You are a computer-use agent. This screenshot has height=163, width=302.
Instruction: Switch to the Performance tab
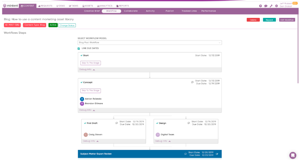pyautogui.click(x=209, y=11)
